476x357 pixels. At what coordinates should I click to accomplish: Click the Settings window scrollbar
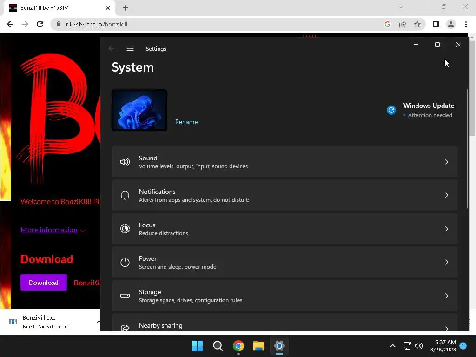pyautogui.click(x=467, y=149)
